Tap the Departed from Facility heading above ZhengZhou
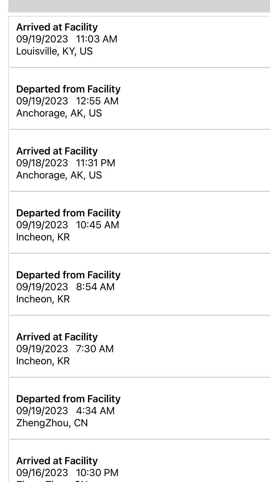Image resolution: width=270 pixels, height=482 pixels. (68, 399)
